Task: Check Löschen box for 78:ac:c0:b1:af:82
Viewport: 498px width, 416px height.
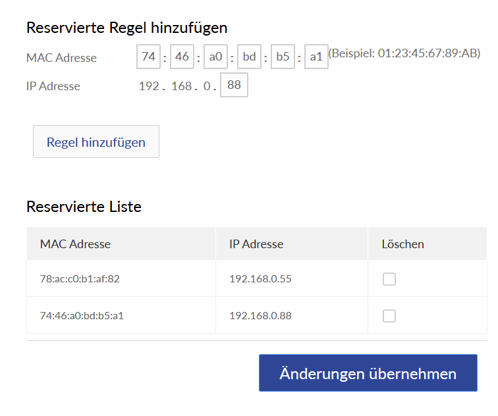Action: (389, 279)
